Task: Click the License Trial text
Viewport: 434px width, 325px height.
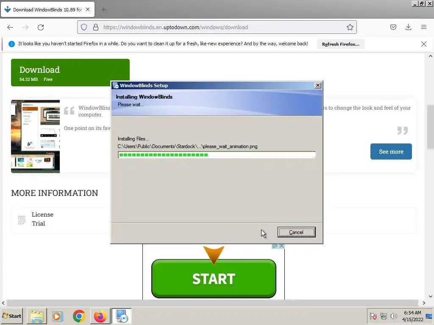Action: point(42,219)
